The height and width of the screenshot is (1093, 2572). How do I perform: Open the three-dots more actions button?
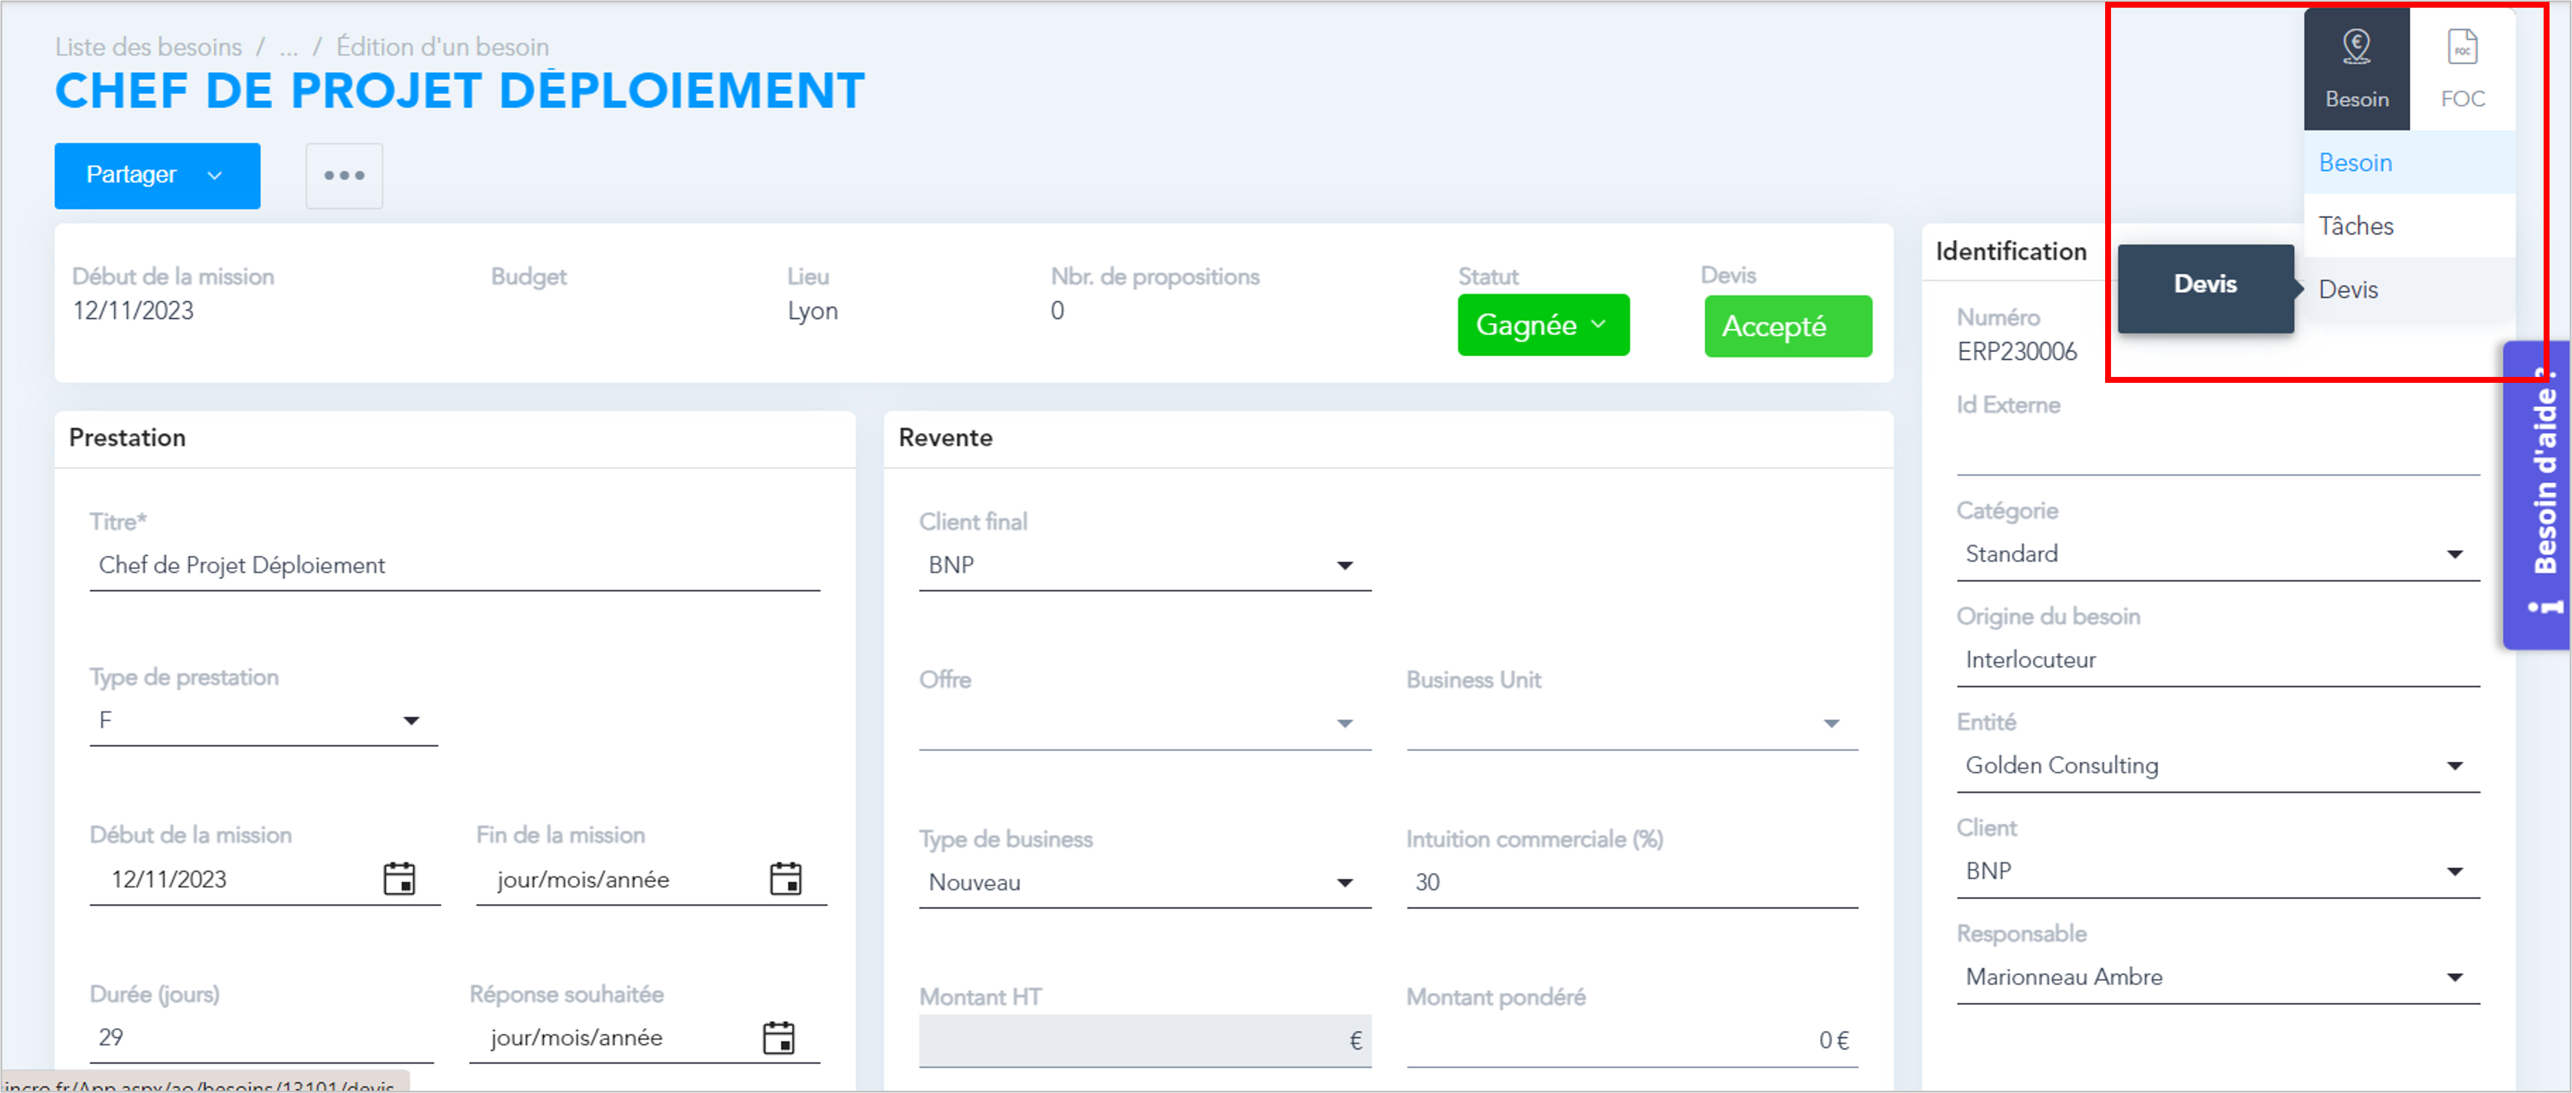(345, 175)
